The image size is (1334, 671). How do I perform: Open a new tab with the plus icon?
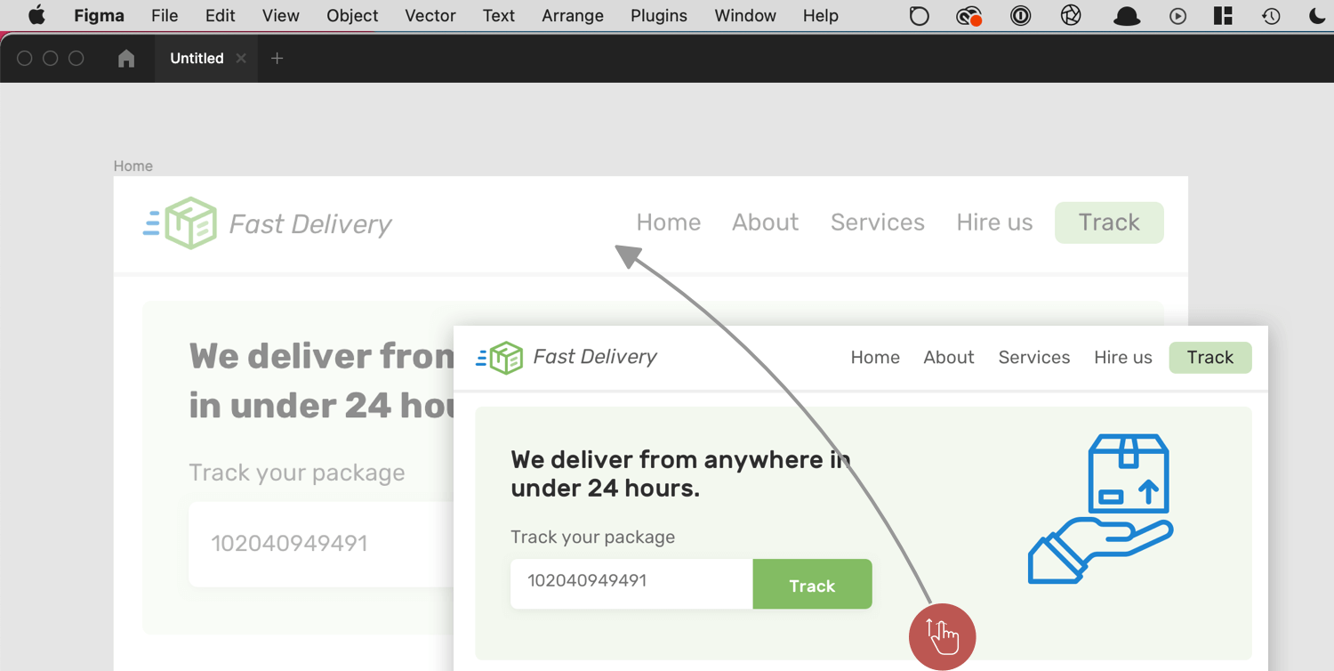click(x=277, y=59)
